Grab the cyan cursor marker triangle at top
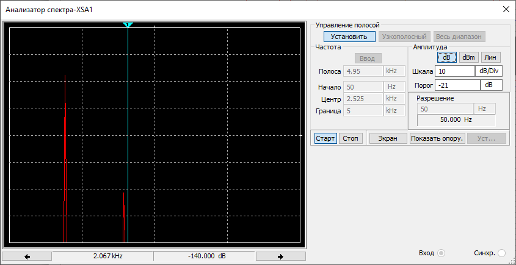516x265 pixels. (x=128, y=25)
